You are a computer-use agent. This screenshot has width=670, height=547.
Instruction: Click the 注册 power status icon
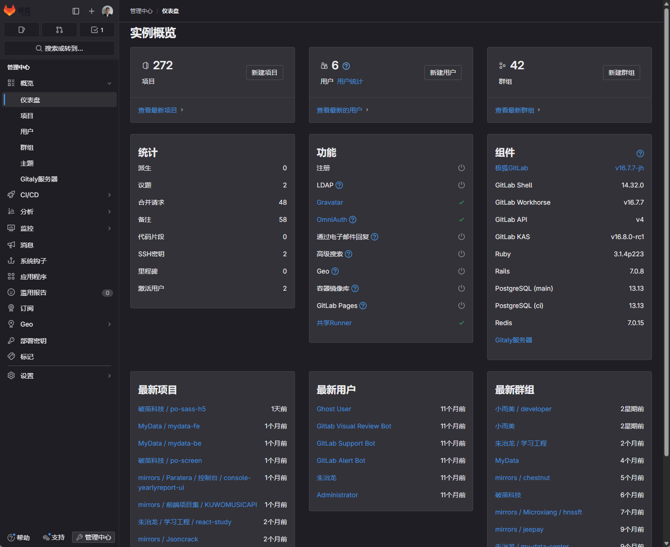(x=462, y=168)
